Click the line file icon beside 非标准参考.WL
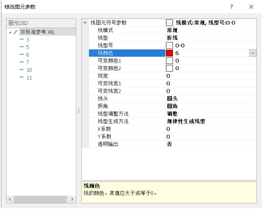 pos(15,32)
